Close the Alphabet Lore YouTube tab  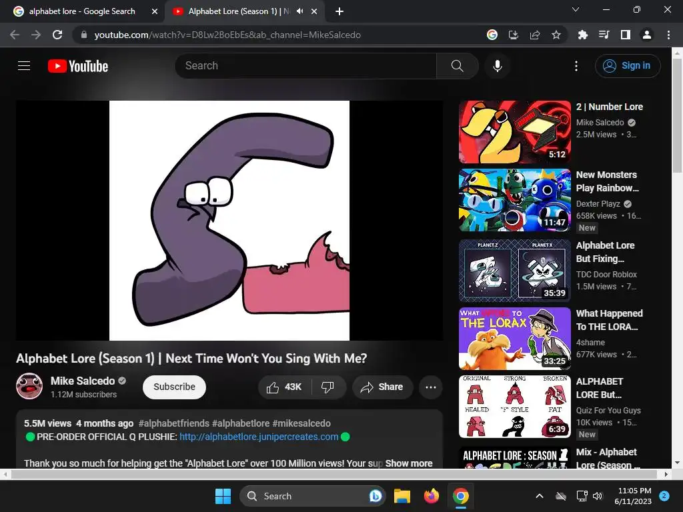314,11
